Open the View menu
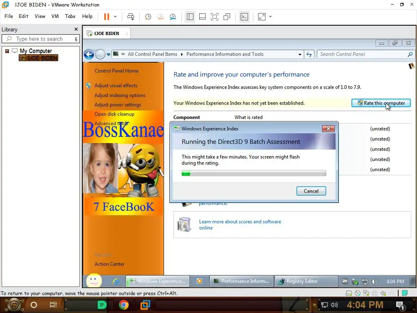 [x=40, y=16]
